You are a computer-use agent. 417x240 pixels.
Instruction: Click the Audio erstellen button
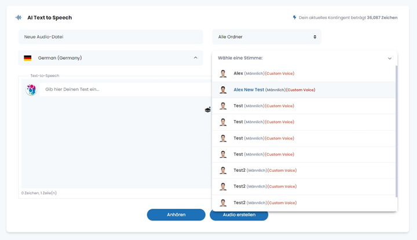pyautogui.click(x=239, y=215)
